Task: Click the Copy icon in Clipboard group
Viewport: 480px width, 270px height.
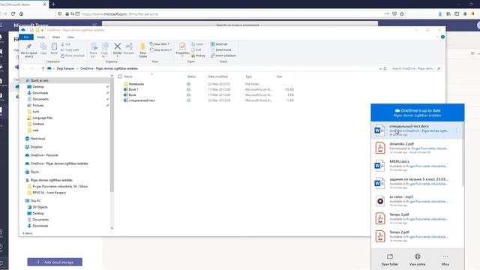Action: click(x=43, y=49)
